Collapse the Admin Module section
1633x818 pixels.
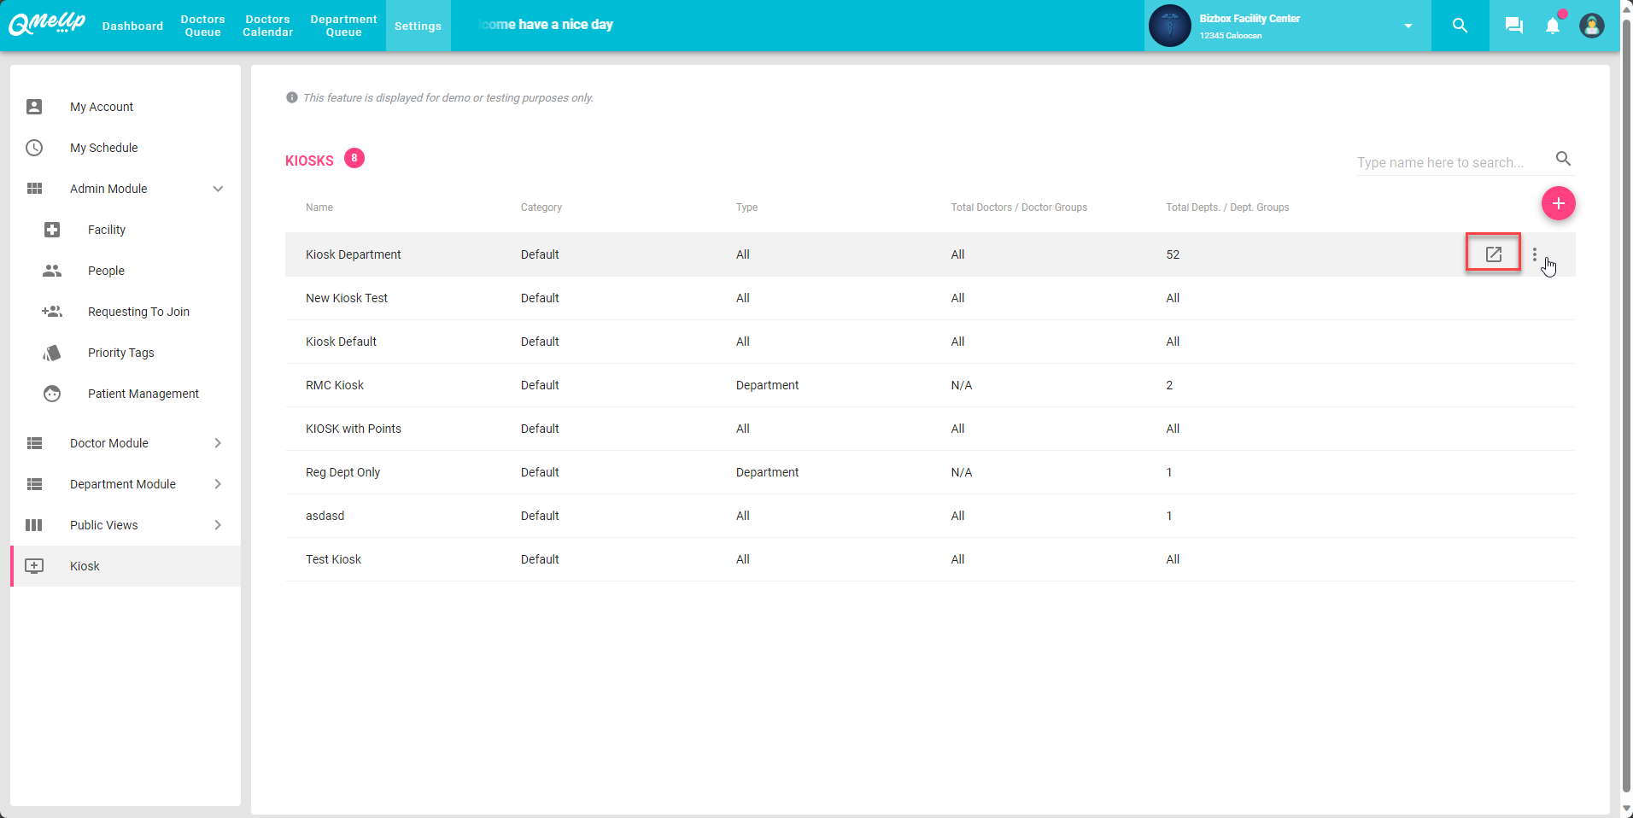218,189
